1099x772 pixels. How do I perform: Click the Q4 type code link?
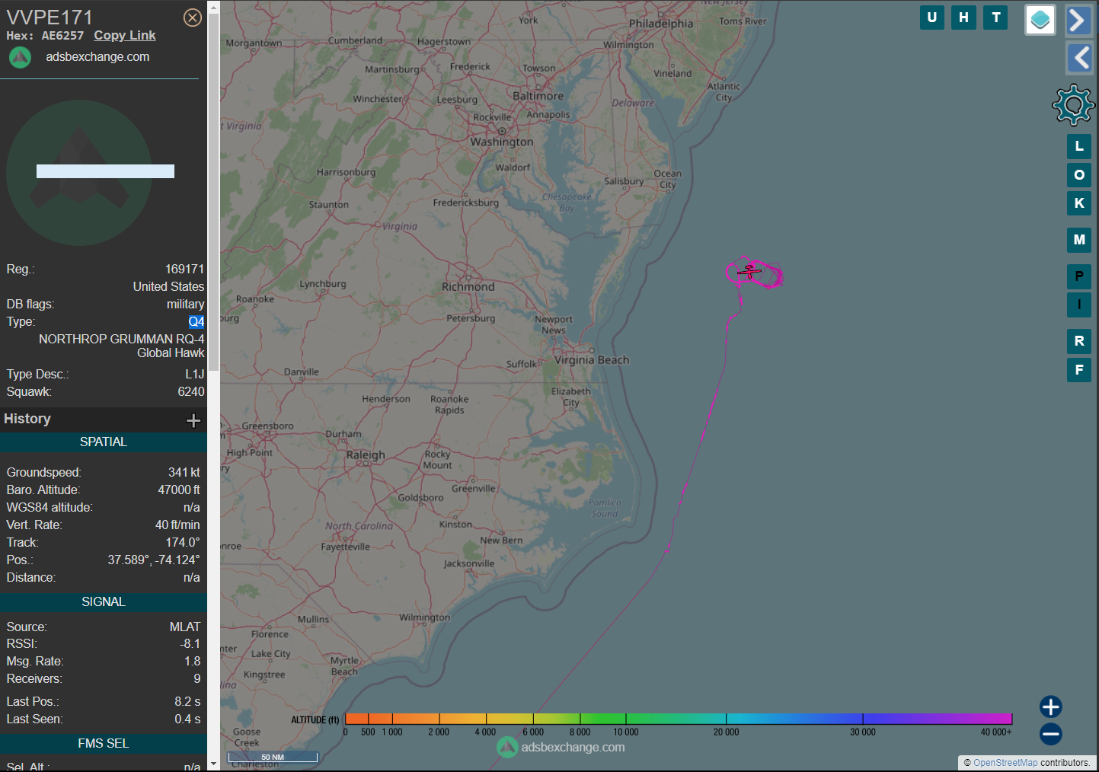[196, 322]
